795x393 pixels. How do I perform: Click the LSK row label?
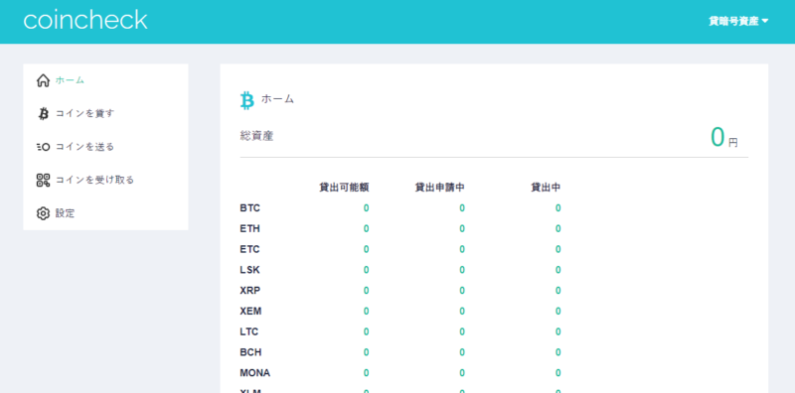click(x=250, y=270)
